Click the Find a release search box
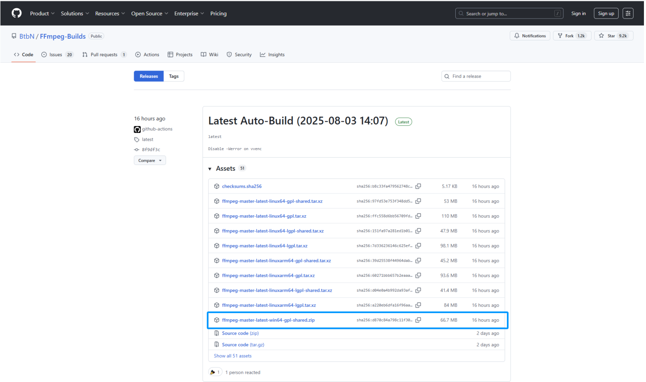Image resolution: width=646 pixels, height=382 pixels. click(x=476, y=76)
